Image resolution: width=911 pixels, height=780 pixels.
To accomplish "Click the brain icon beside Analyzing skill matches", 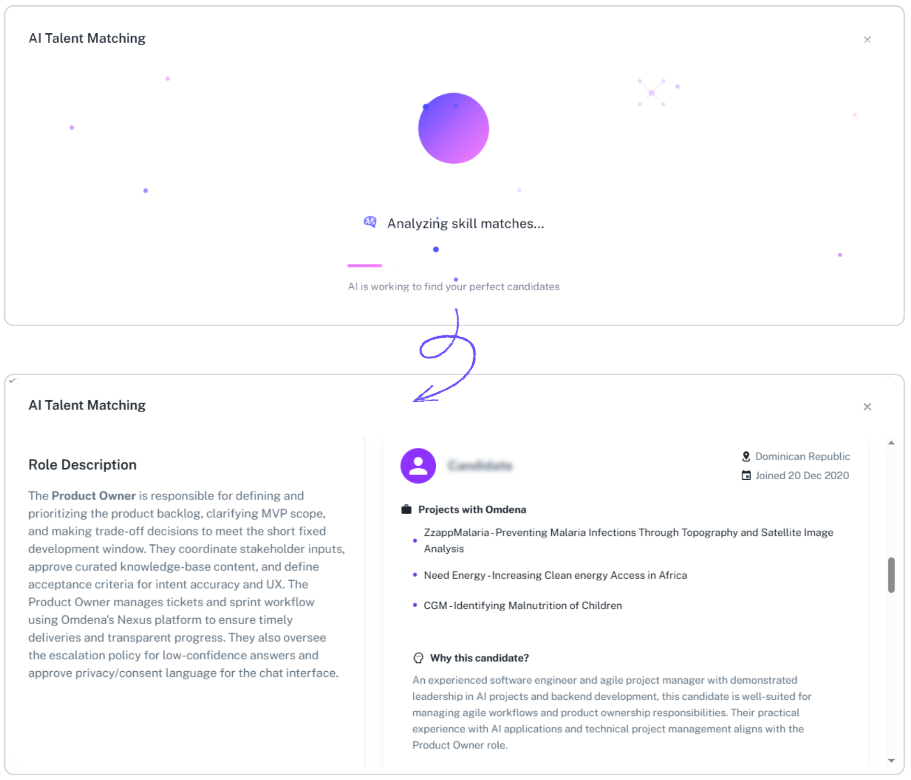I will (370, 222).
